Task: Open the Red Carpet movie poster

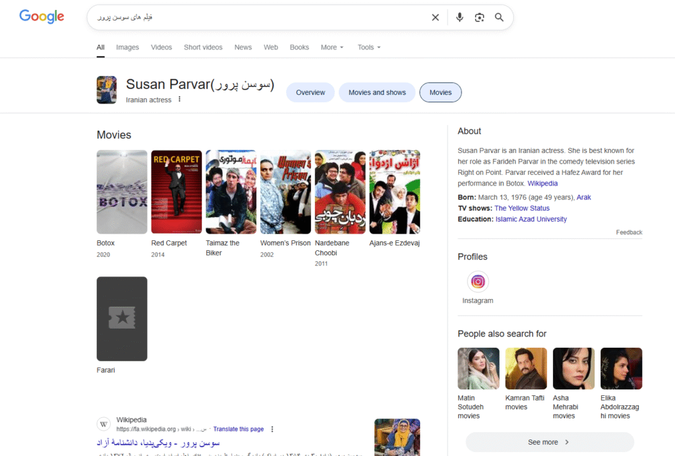Action: coord(176,192)
